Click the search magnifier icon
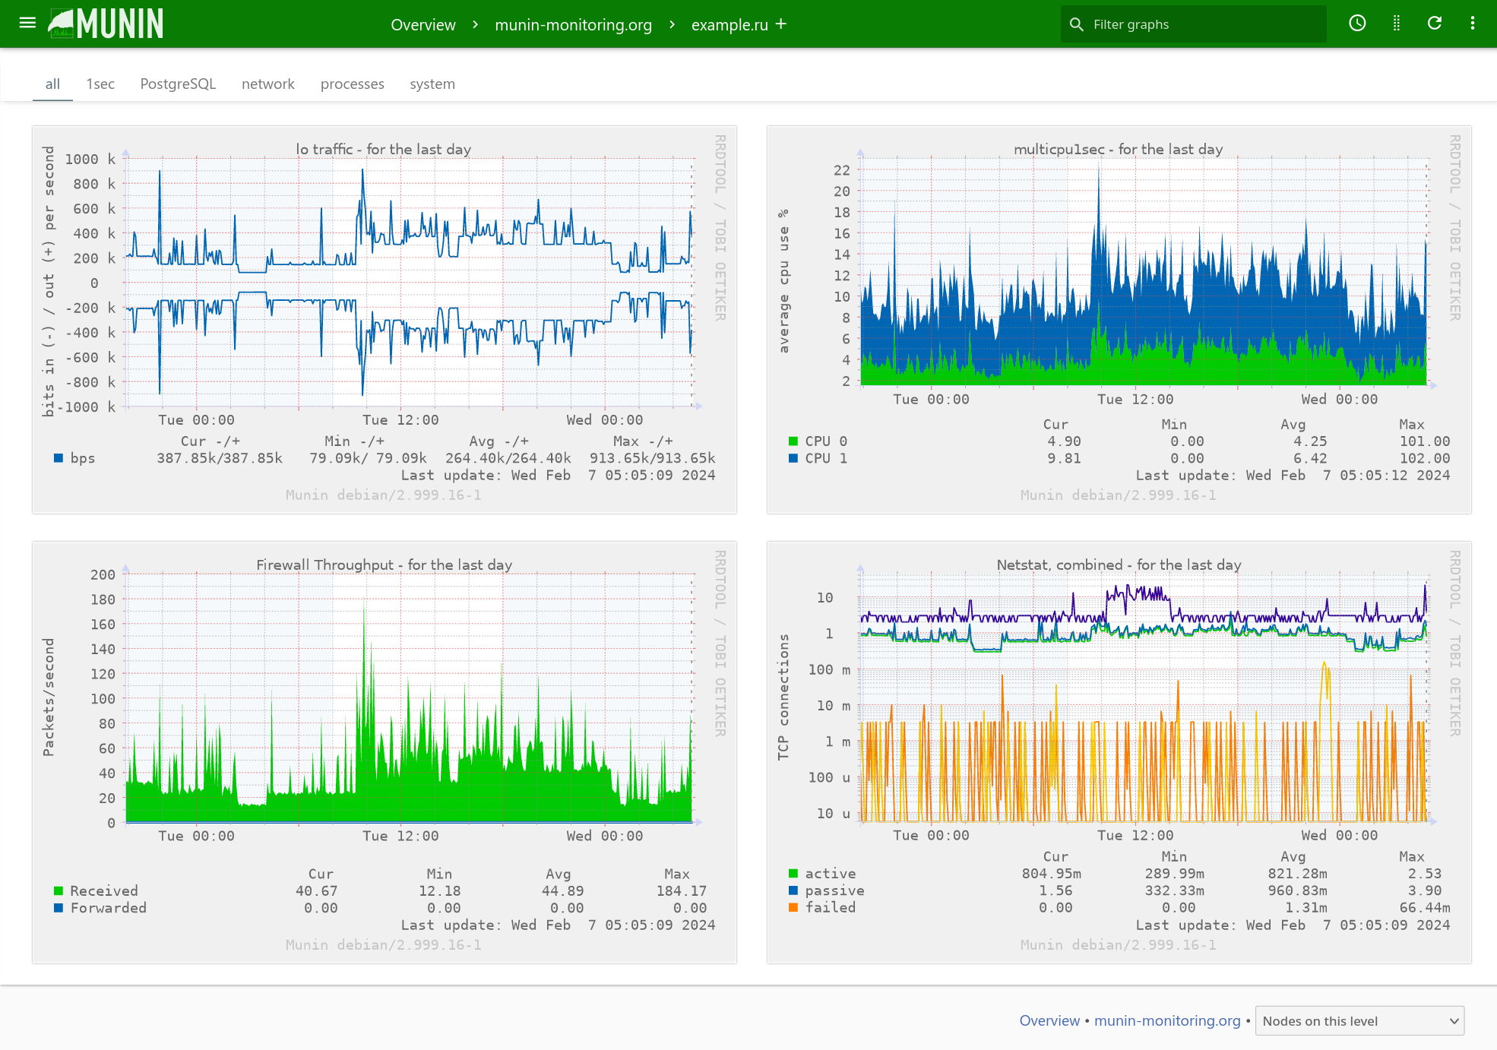 coord(1076,24)
